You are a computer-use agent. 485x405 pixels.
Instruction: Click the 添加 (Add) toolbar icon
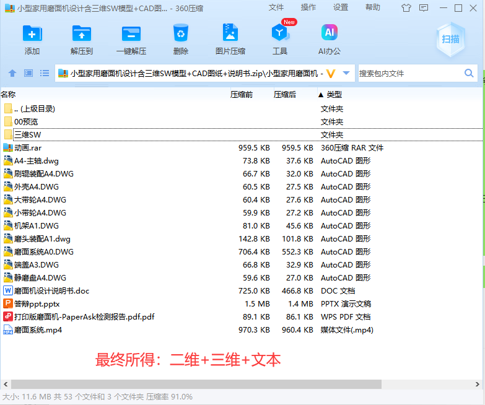tap(32, 33)
